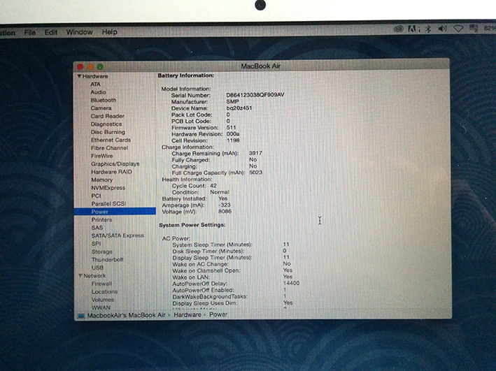
Task: Click the Adobe menu bar icon
Action: pos(413,29)
